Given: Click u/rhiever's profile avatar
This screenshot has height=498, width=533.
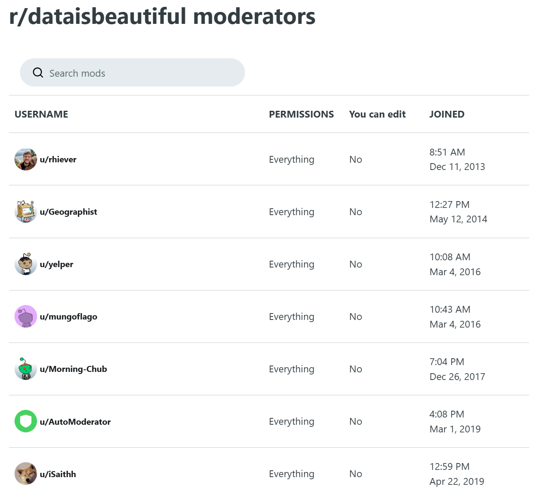Looking at the screenshot, I should coord(26,159).
